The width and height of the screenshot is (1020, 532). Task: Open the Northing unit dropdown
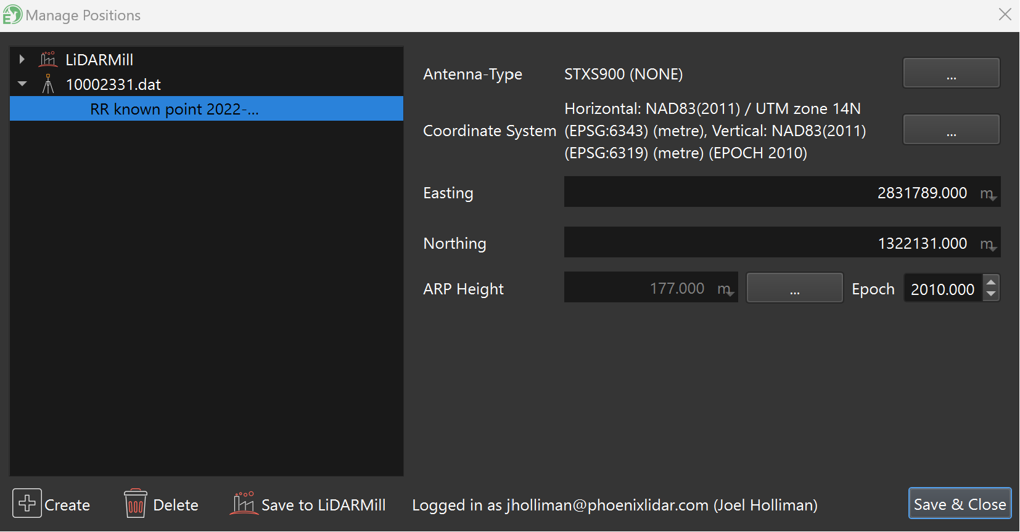(x=988, y=244)
